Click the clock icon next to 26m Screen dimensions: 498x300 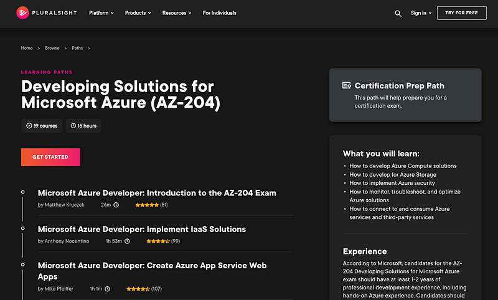[x=116, y=205]
